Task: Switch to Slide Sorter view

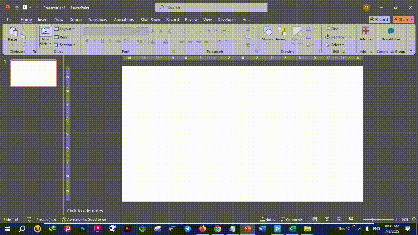Action: [x=327, y=219]
